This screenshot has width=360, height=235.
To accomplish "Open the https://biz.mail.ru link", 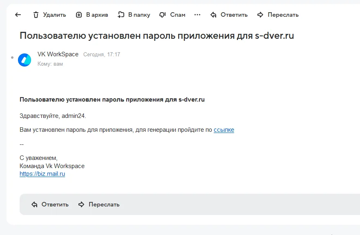I will tap(42, 174).
